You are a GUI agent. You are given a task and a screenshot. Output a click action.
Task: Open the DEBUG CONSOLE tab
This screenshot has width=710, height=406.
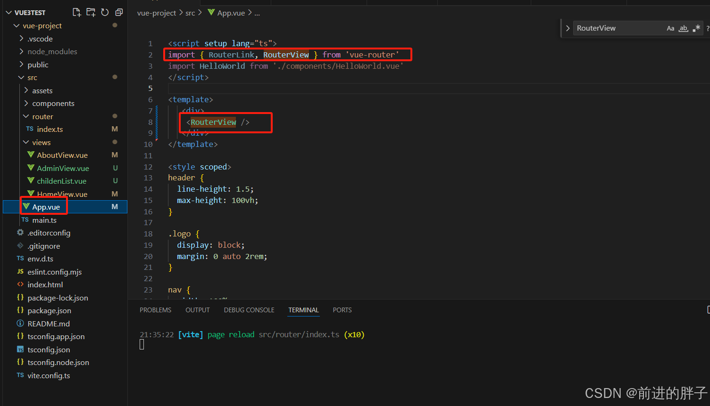click(x=249, y=310)
